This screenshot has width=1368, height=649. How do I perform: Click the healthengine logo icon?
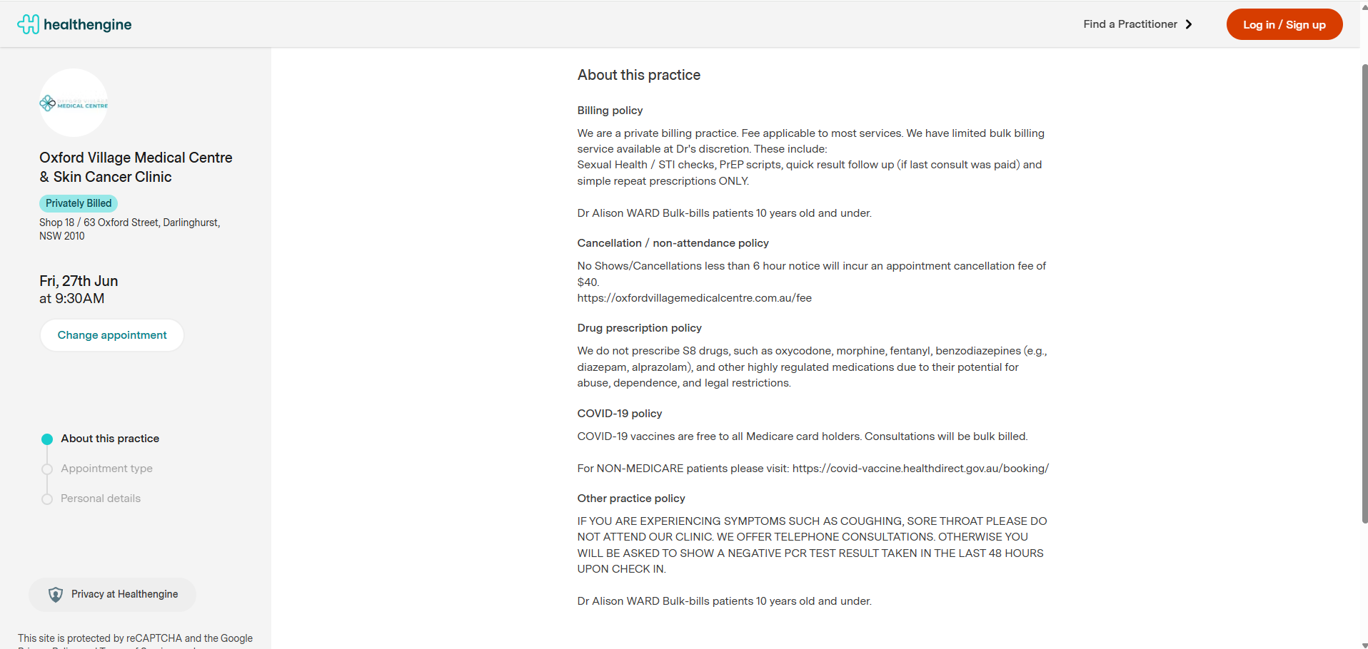28,24
